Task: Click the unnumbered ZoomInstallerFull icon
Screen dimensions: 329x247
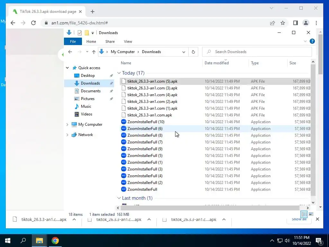Action: pyautogui.click(x=124, y=189)
